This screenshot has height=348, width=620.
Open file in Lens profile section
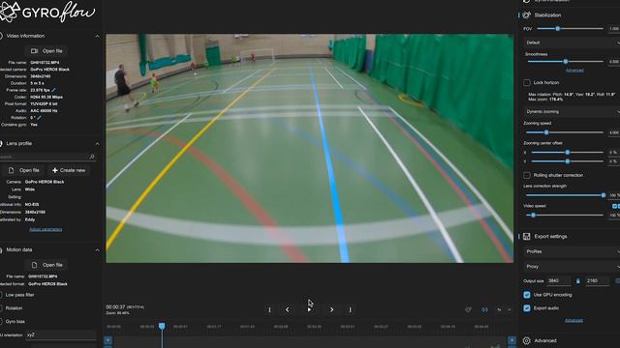tap(24, 170)
